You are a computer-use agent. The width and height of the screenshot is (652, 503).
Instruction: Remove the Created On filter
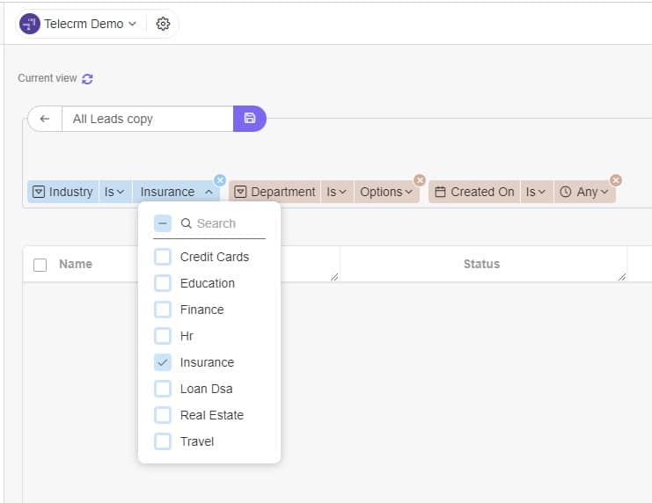click(x=616, y=180)
